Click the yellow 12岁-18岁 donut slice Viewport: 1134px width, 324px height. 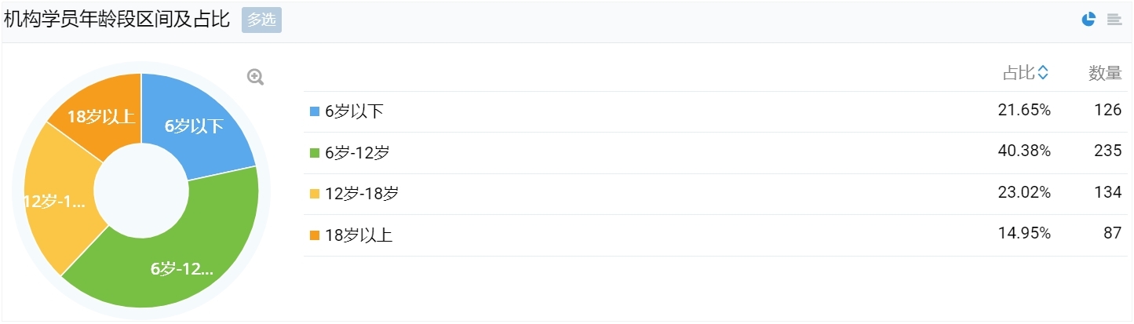(x=60, y=204)
